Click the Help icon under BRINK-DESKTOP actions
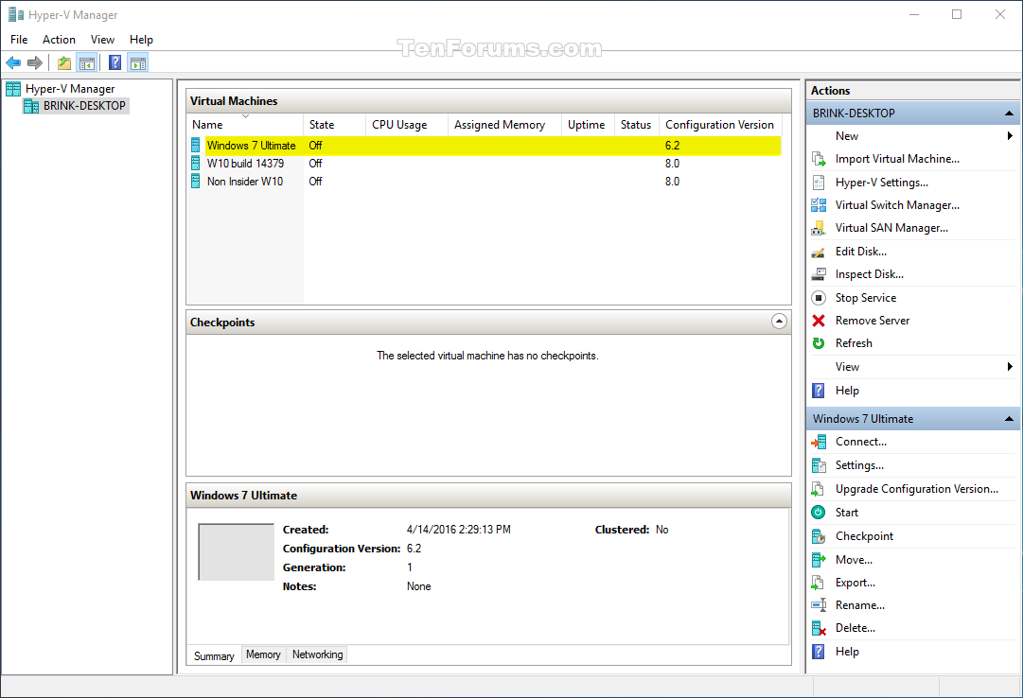This screenshot has width=1023, height=698. (x=819, y=391)
